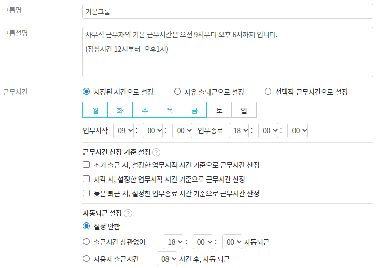378x268 pixels.
Task: Choose 선택적 근무시간으로 설정 radio button
Action: tap(268, 92)
